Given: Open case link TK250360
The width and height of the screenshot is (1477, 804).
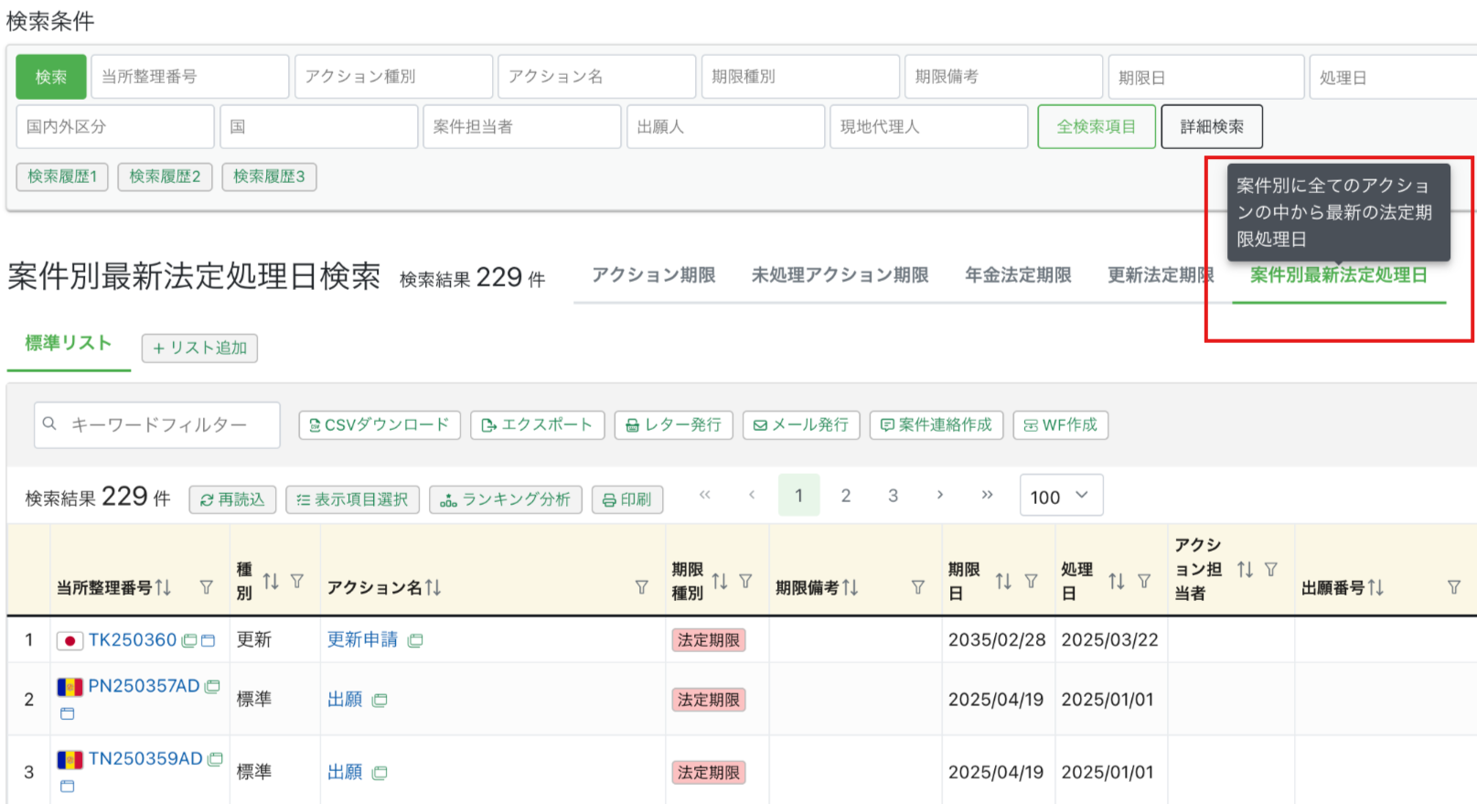Looking at the screenshot, I should 133,640.
